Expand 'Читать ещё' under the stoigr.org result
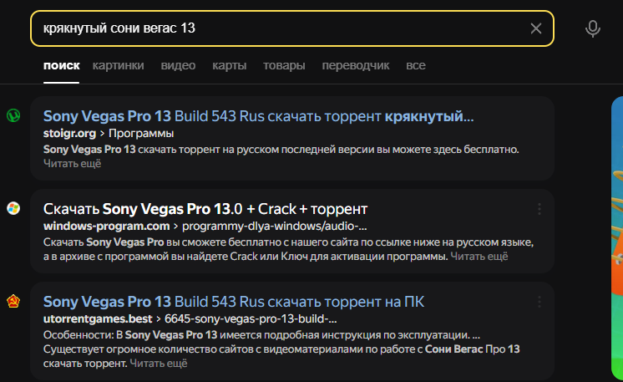 coord(72,164)
